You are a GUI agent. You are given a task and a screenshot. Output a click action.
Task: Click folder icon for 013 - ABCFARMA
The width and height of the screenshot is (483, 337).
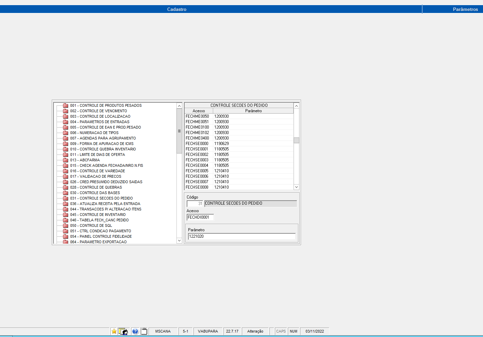point(66,160)
